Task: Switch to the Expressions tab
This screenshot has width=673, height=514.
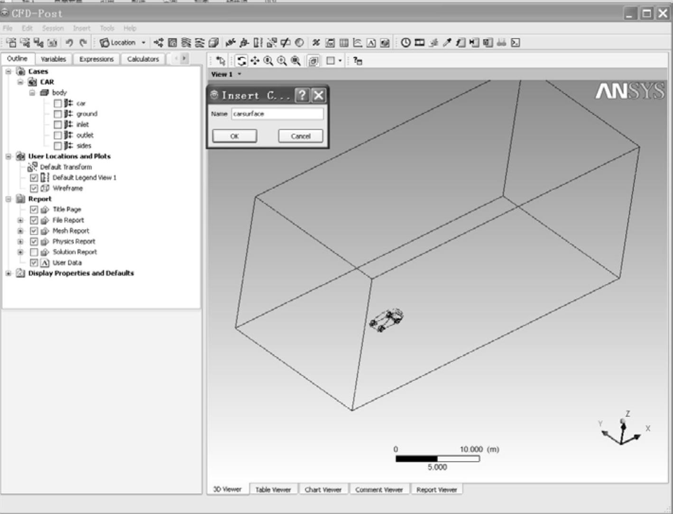Action: pyautogui.click(x=96, y=59)
